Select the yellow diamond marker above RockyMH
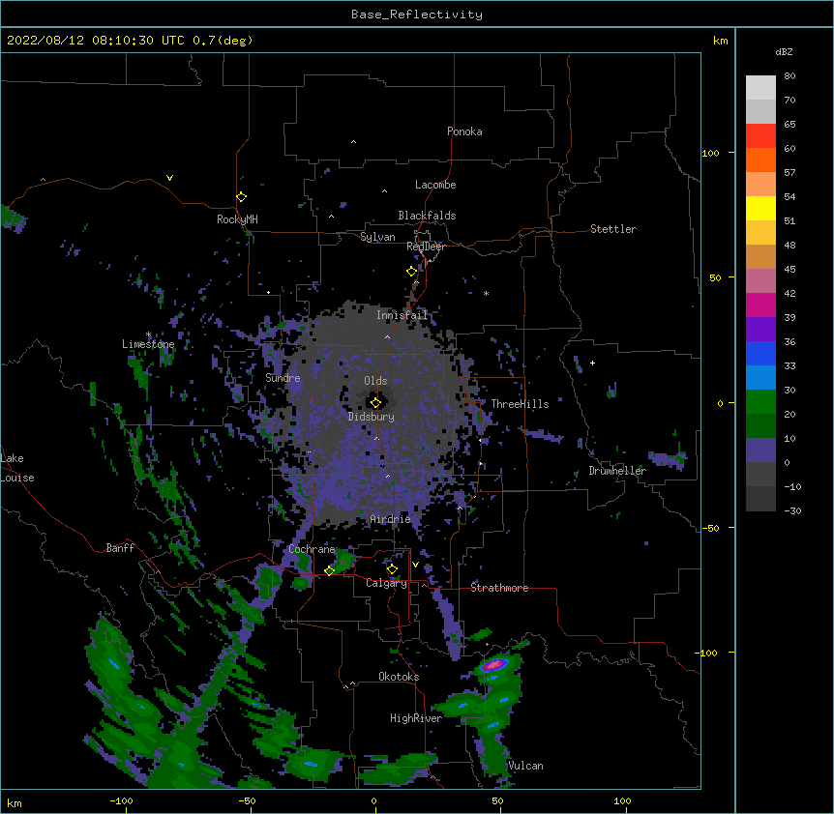The height and width of the screenshot is (814, 834). pos(241,197)
